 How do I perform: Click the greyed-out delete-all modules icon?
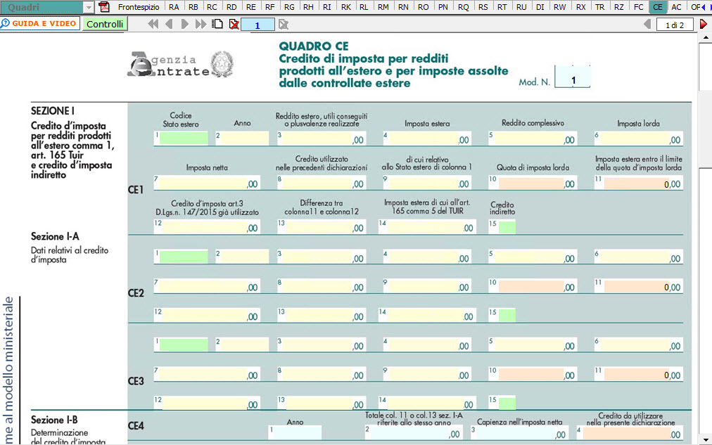point(284,24)
